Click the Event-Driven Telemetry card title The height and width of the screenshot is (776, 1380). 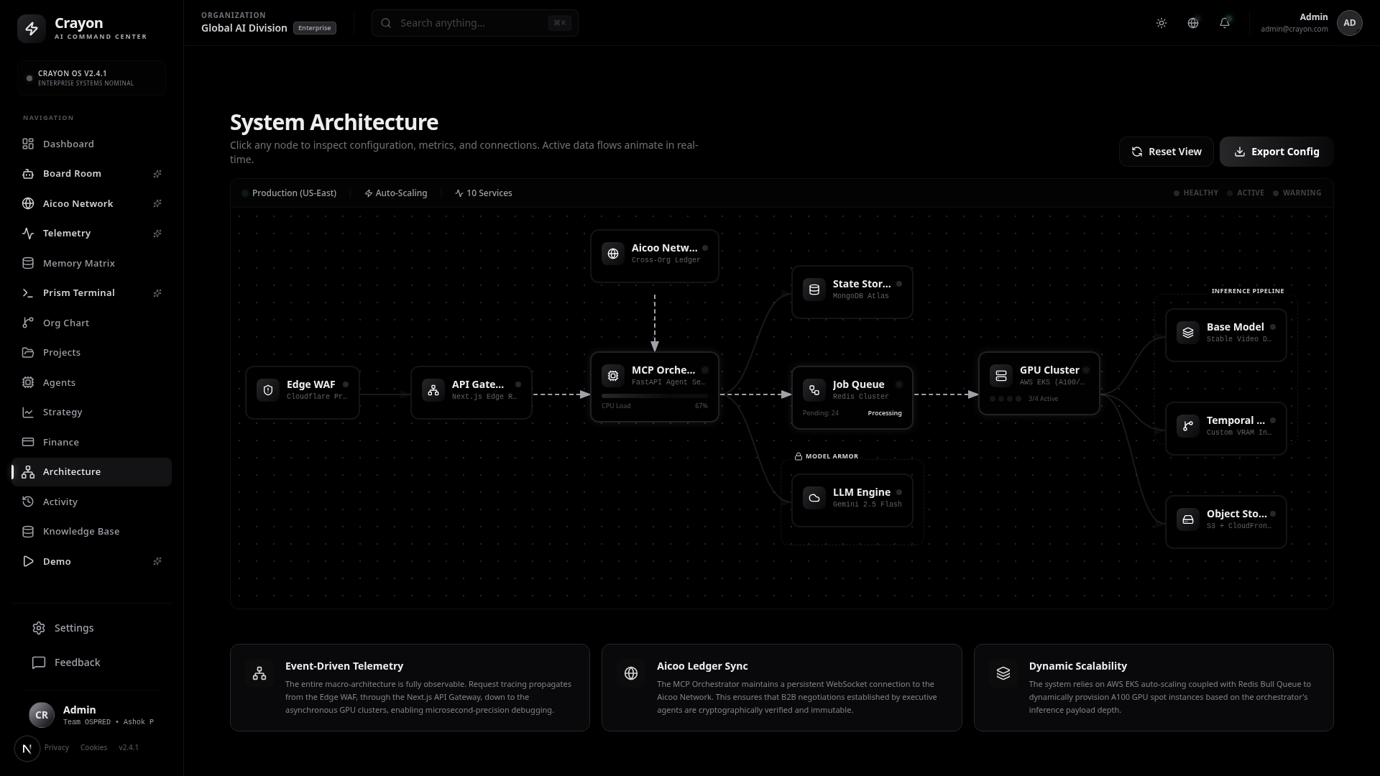coord(344,666)
